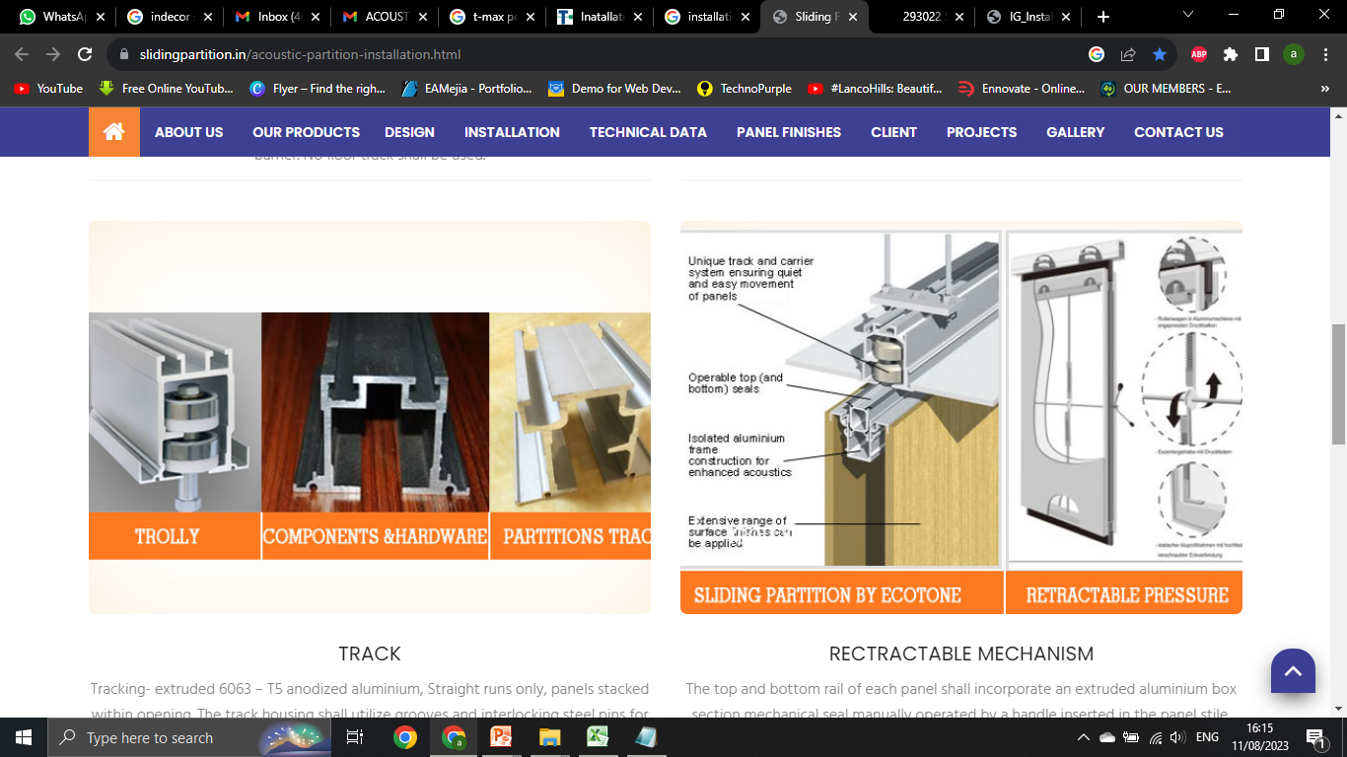
Task: Show hidden system tray icons
Action: pos(1084,737)
